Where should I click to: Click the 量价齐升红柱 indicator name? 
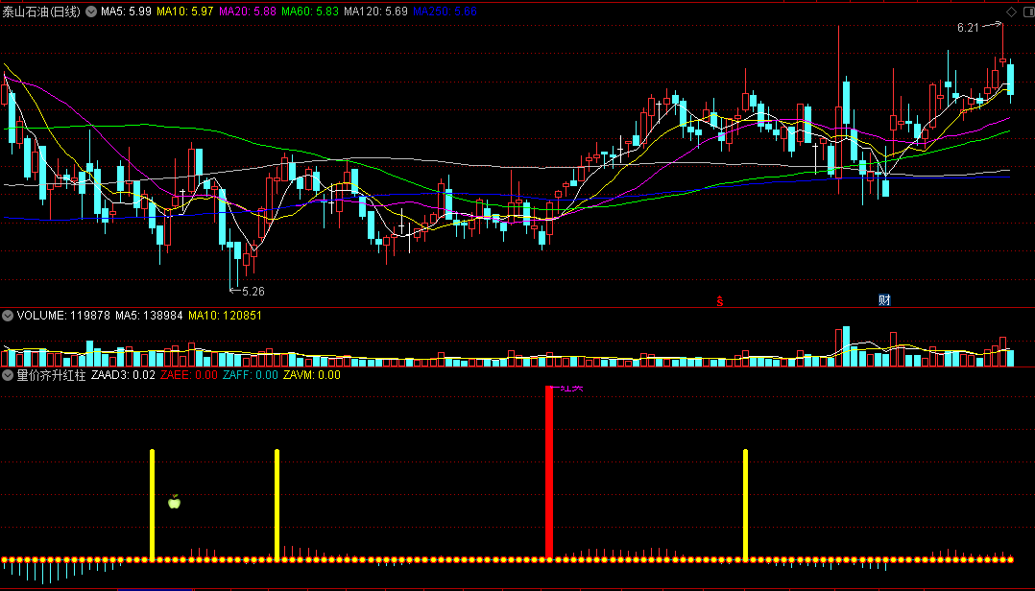click(x=51, y=374)
